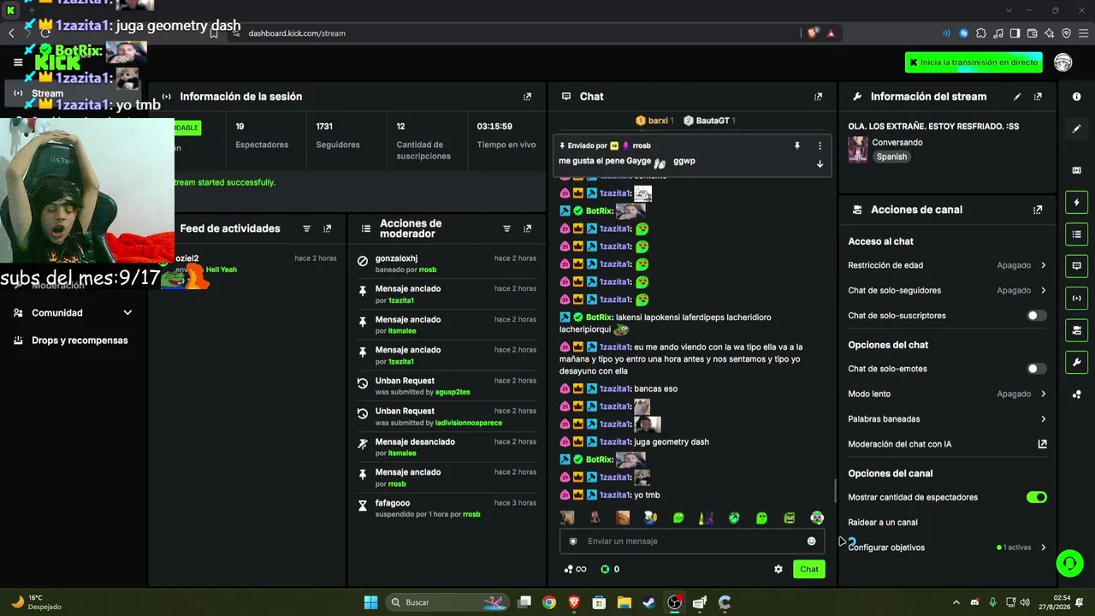
Task: Click the browser address bar URL
Action: pos(297,33)
